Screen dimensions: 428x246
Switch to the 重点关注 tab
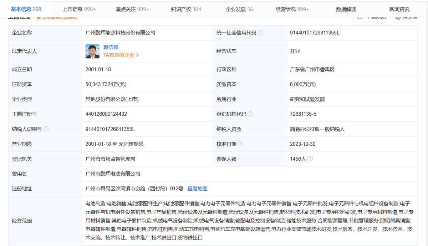(x=133, y=9)
